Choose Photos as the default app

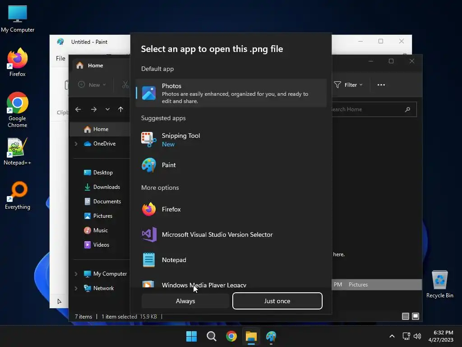click(x=231, y=93)
